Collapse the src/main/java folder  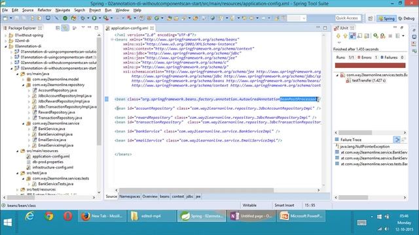pyautogui.click(x=18, y=74)
